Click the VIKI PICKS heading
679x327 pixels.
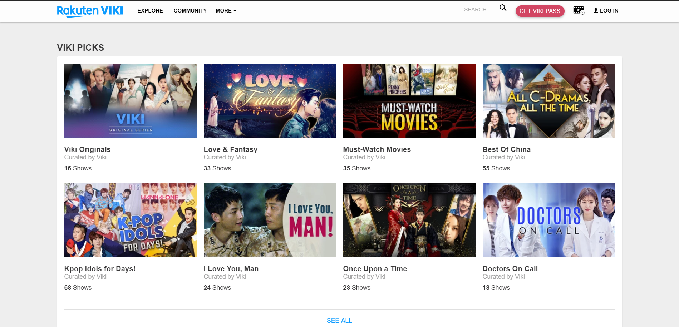(x=80, y=48)
